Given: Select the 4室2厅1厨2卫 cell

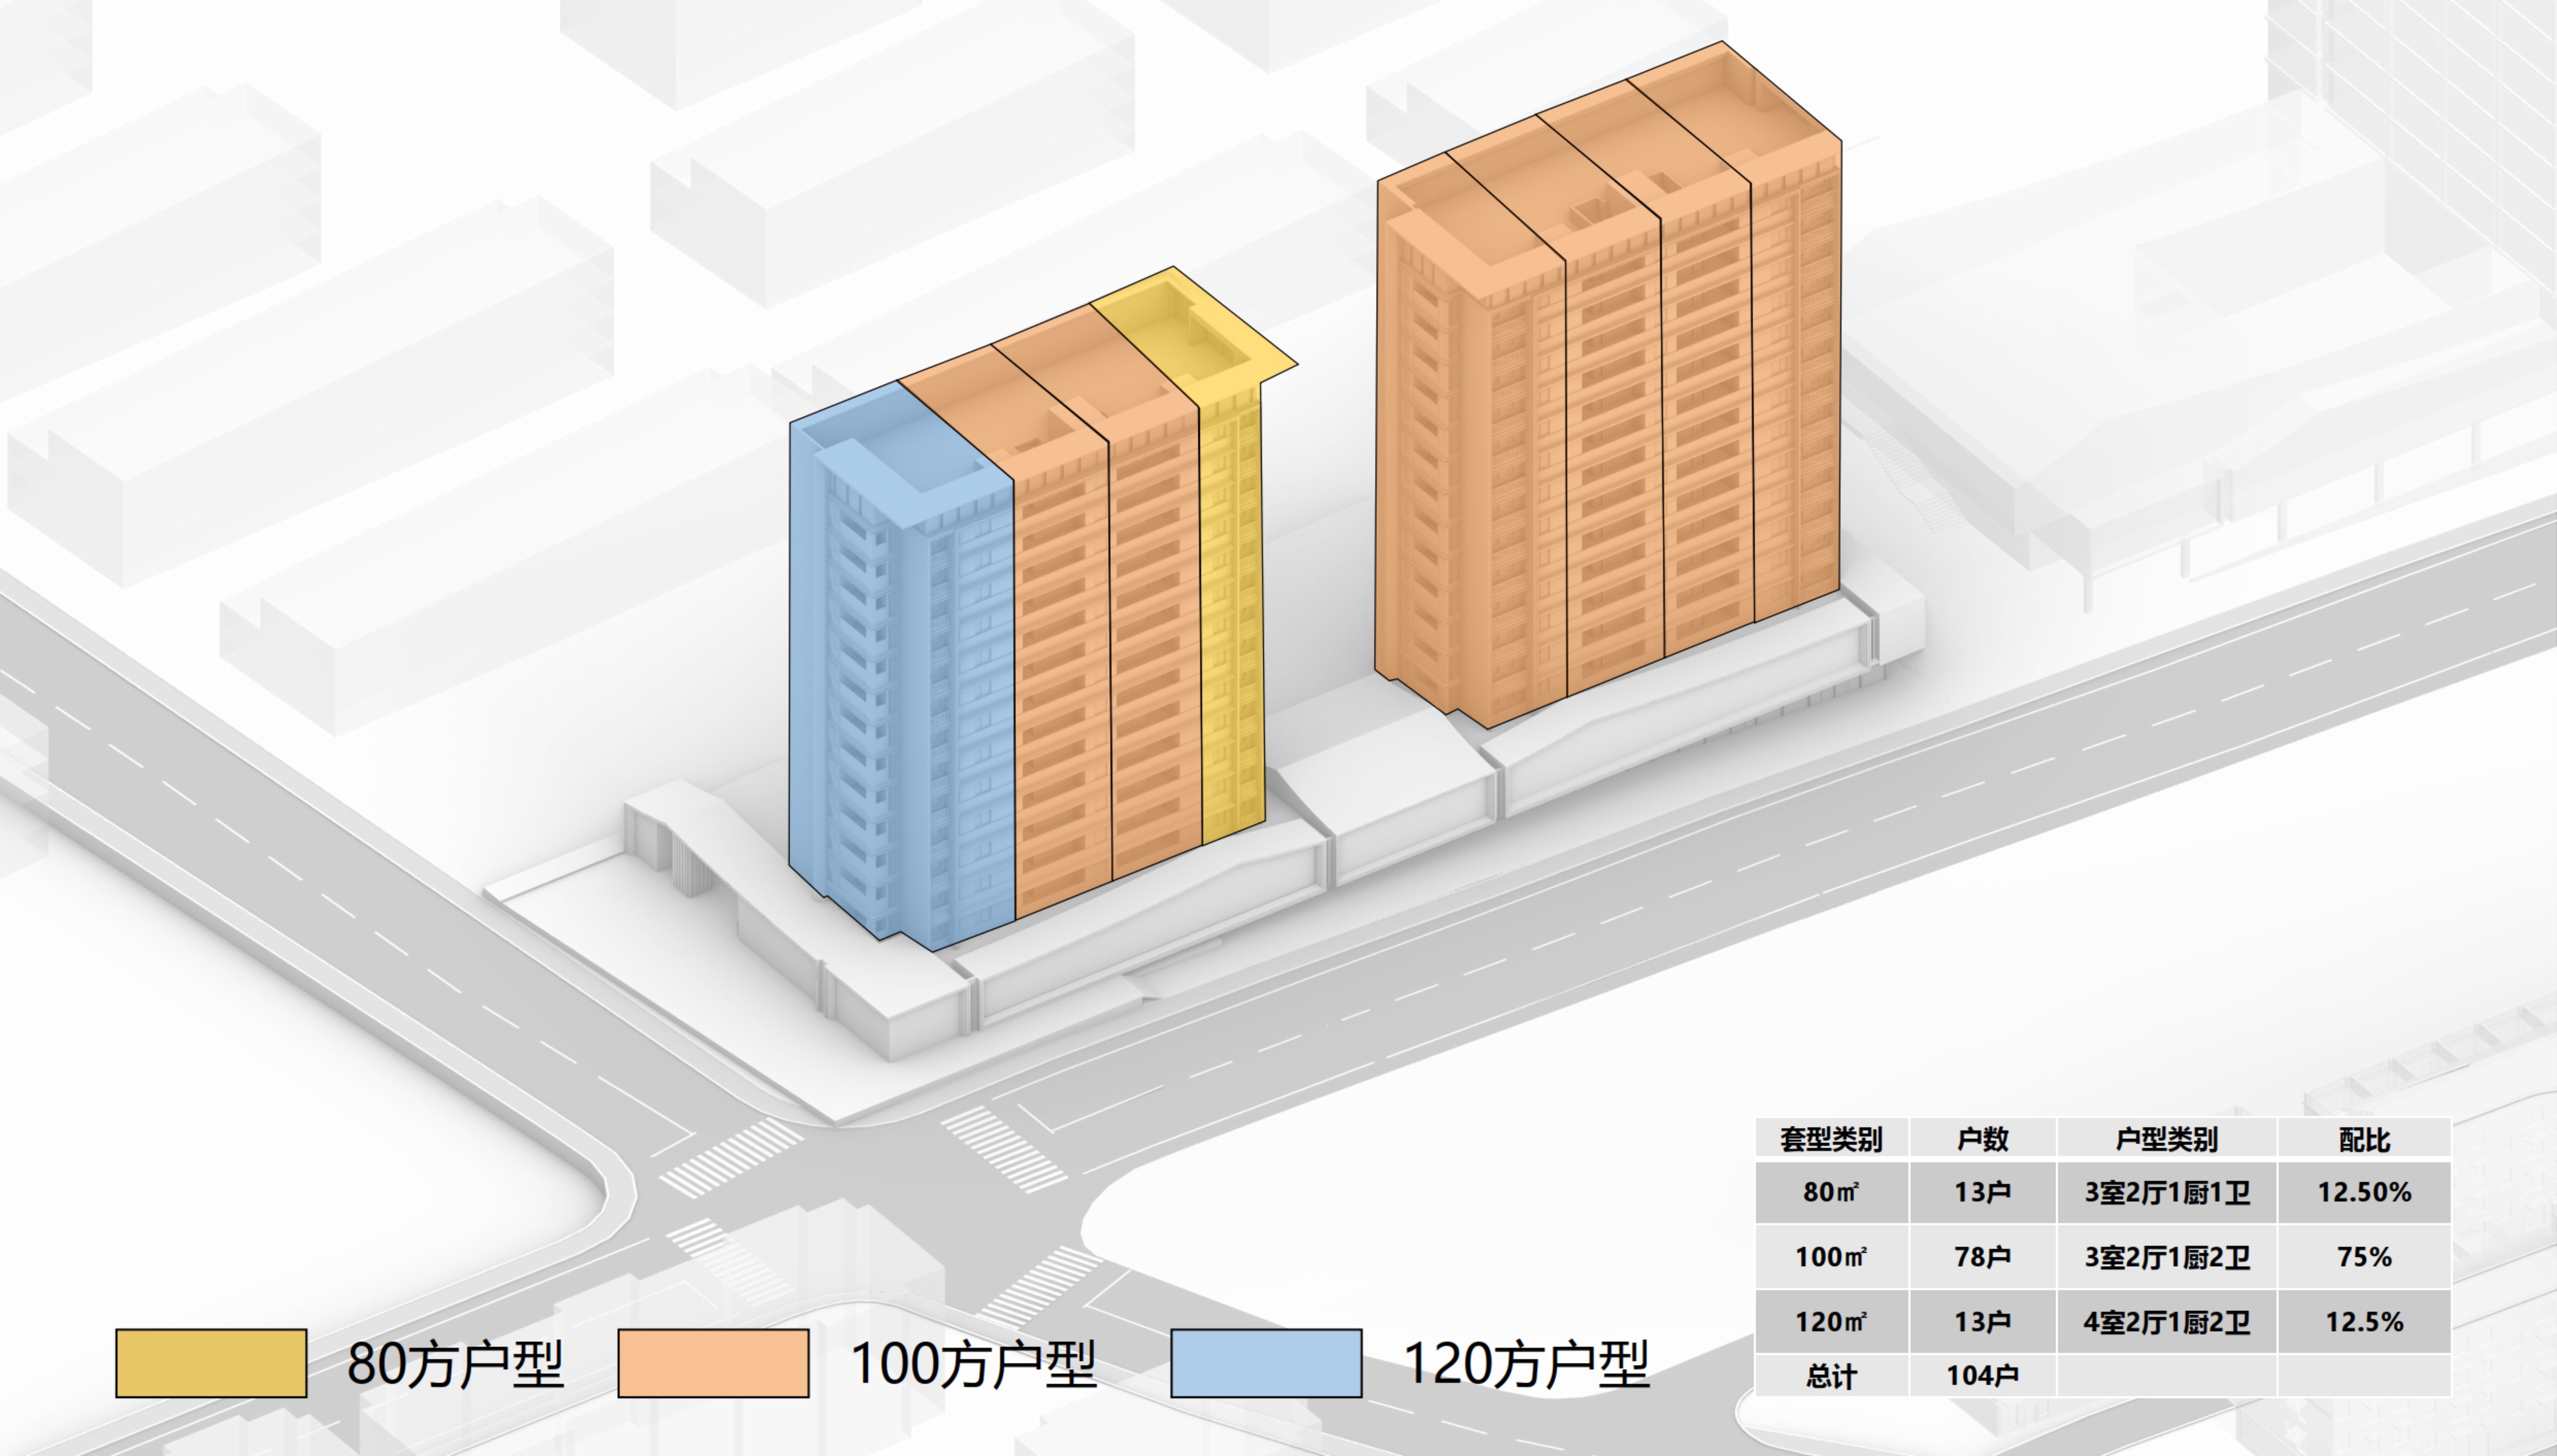Looking at the screenshot, I should [2167, 1322].
